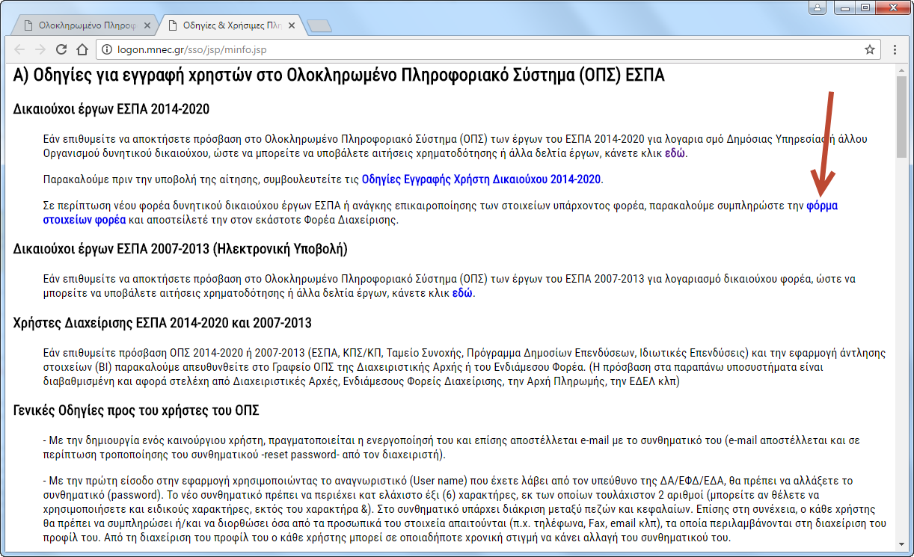Click 'εδώ' link in the ΕΣΠΑ 2007-2013 section
Screen dimensions: 914x557
(x=462, y=293)
